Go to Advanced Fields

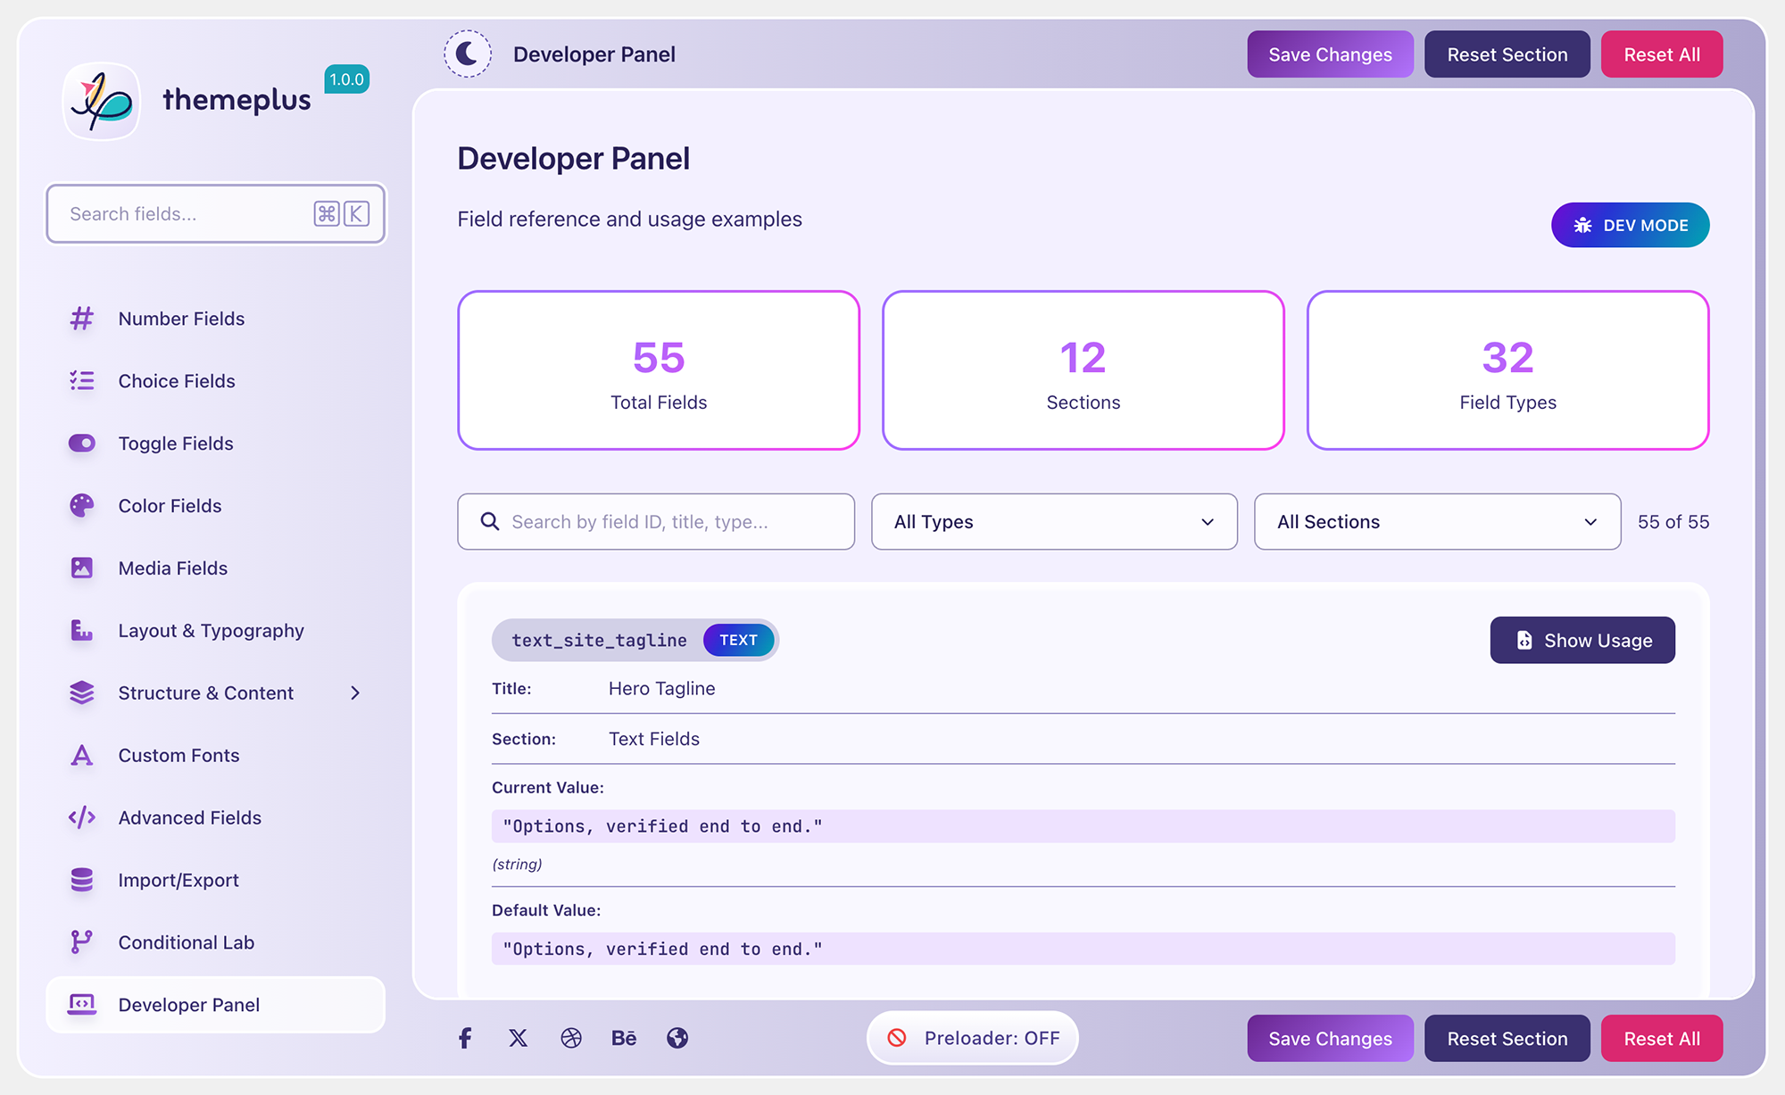[x=216, y=817]
